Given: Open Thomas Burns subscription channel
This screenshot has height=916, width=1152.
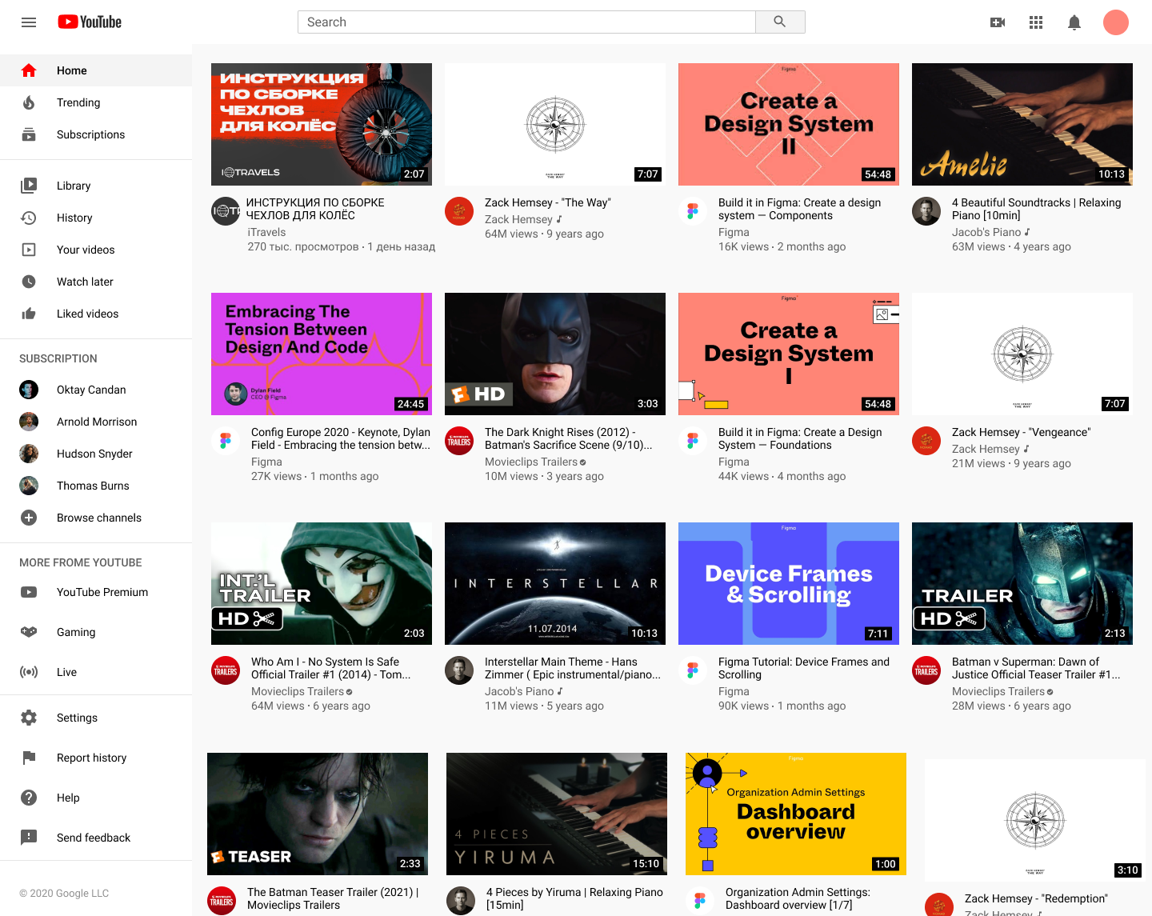Looking at the screenshot, I should click(x=96, y=486).
